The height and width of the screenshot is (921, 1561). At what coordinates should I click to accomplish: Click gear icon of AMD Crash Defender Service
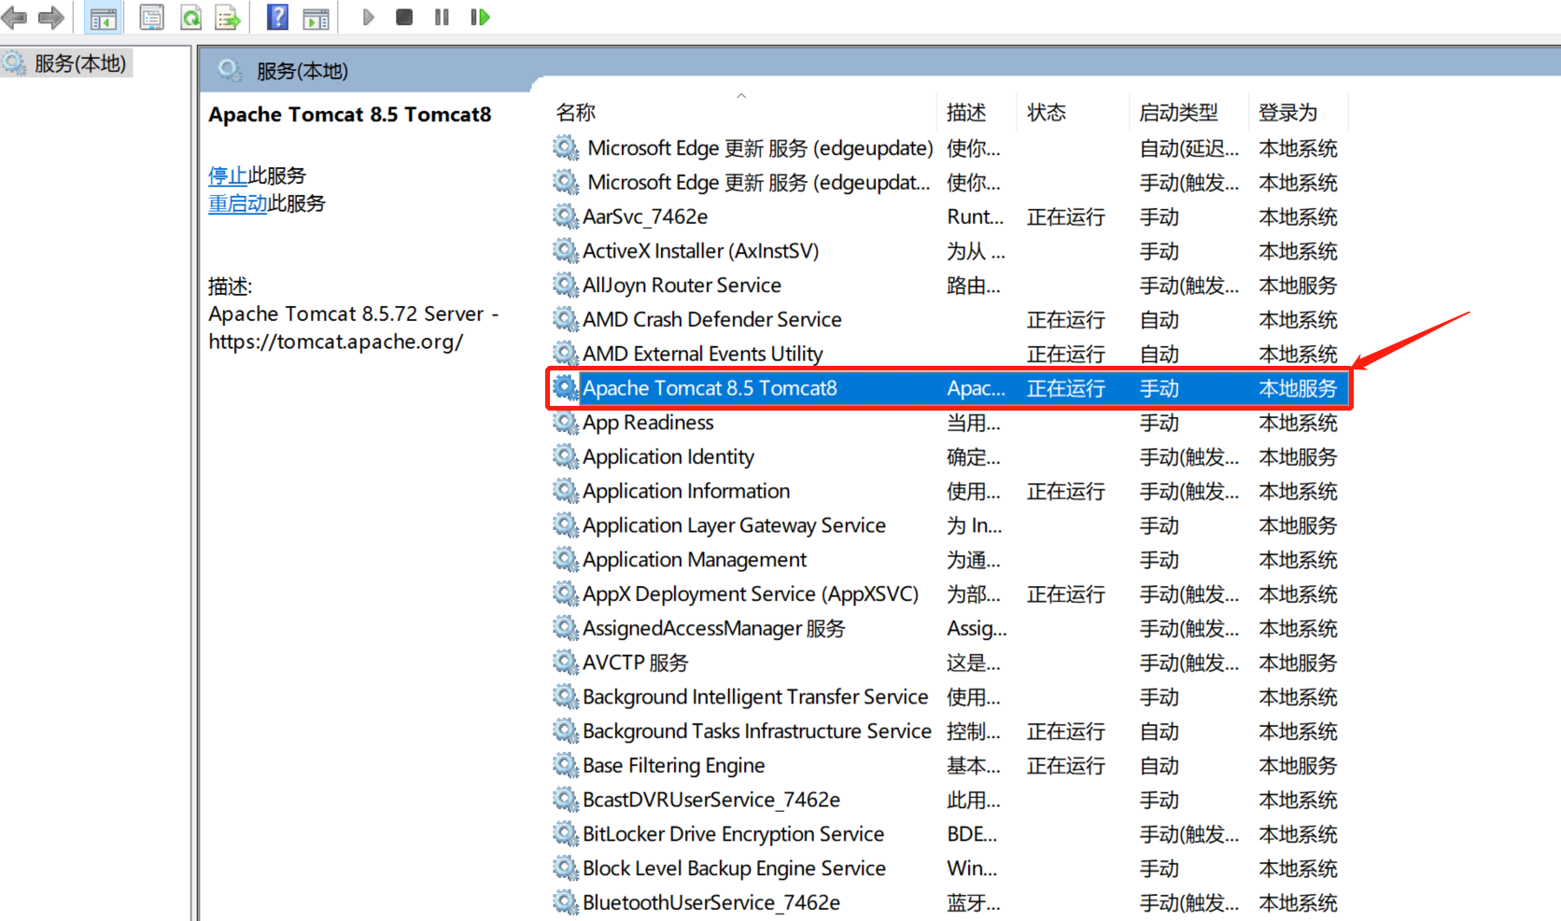(566, 319)
